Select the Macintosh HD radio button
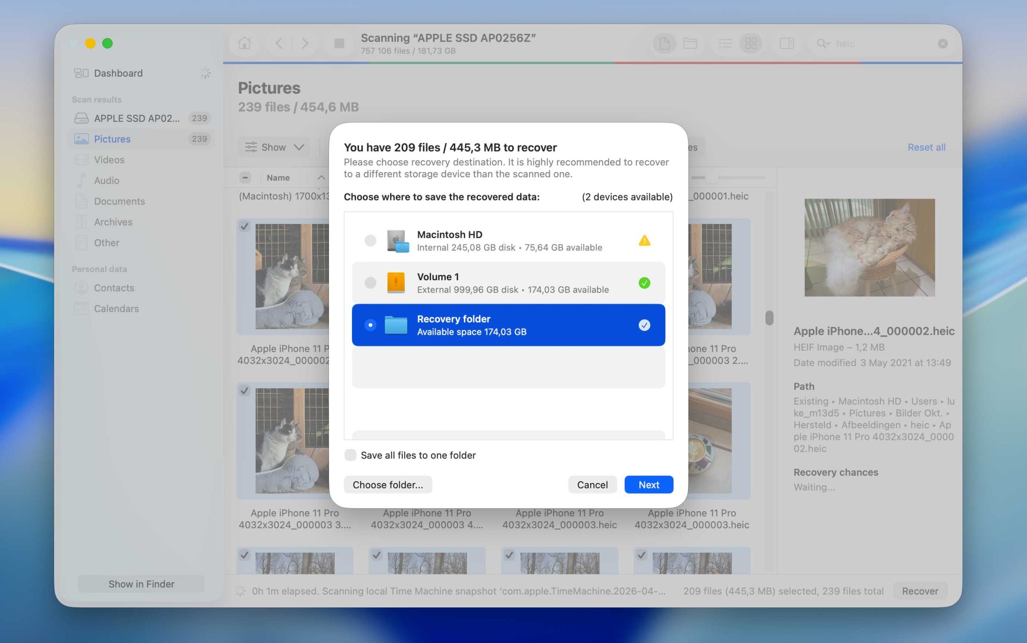The height and width of the screenshot is (643, 1027). click(x=370, y=241)
